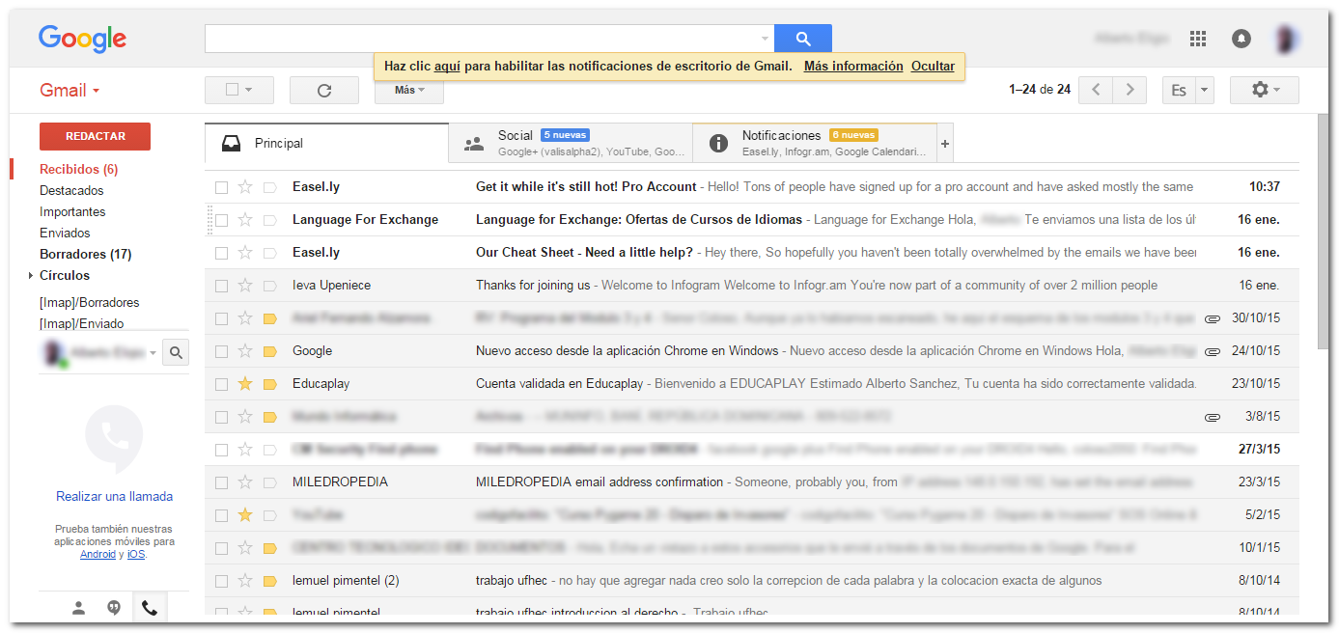The width and height of the screenshot is (1339, 633).
Task: Open the Importantes folder
Action: (x=72, y=211)
